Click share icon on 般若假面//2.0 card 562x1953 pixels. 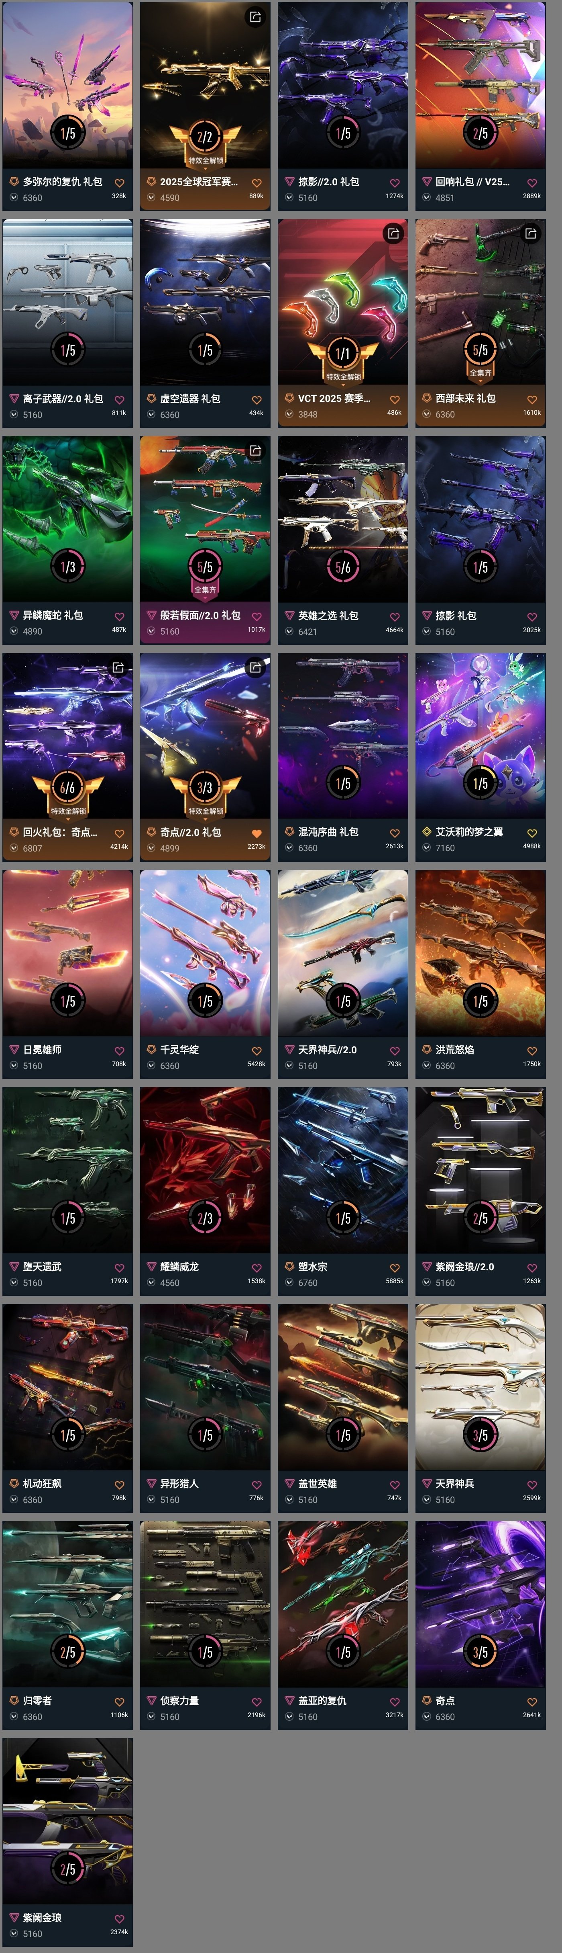pos(255,450)
